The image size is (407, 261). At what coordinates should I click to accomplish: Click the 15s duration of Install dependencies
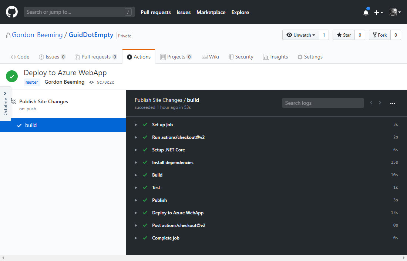click(x=394, y=162)
